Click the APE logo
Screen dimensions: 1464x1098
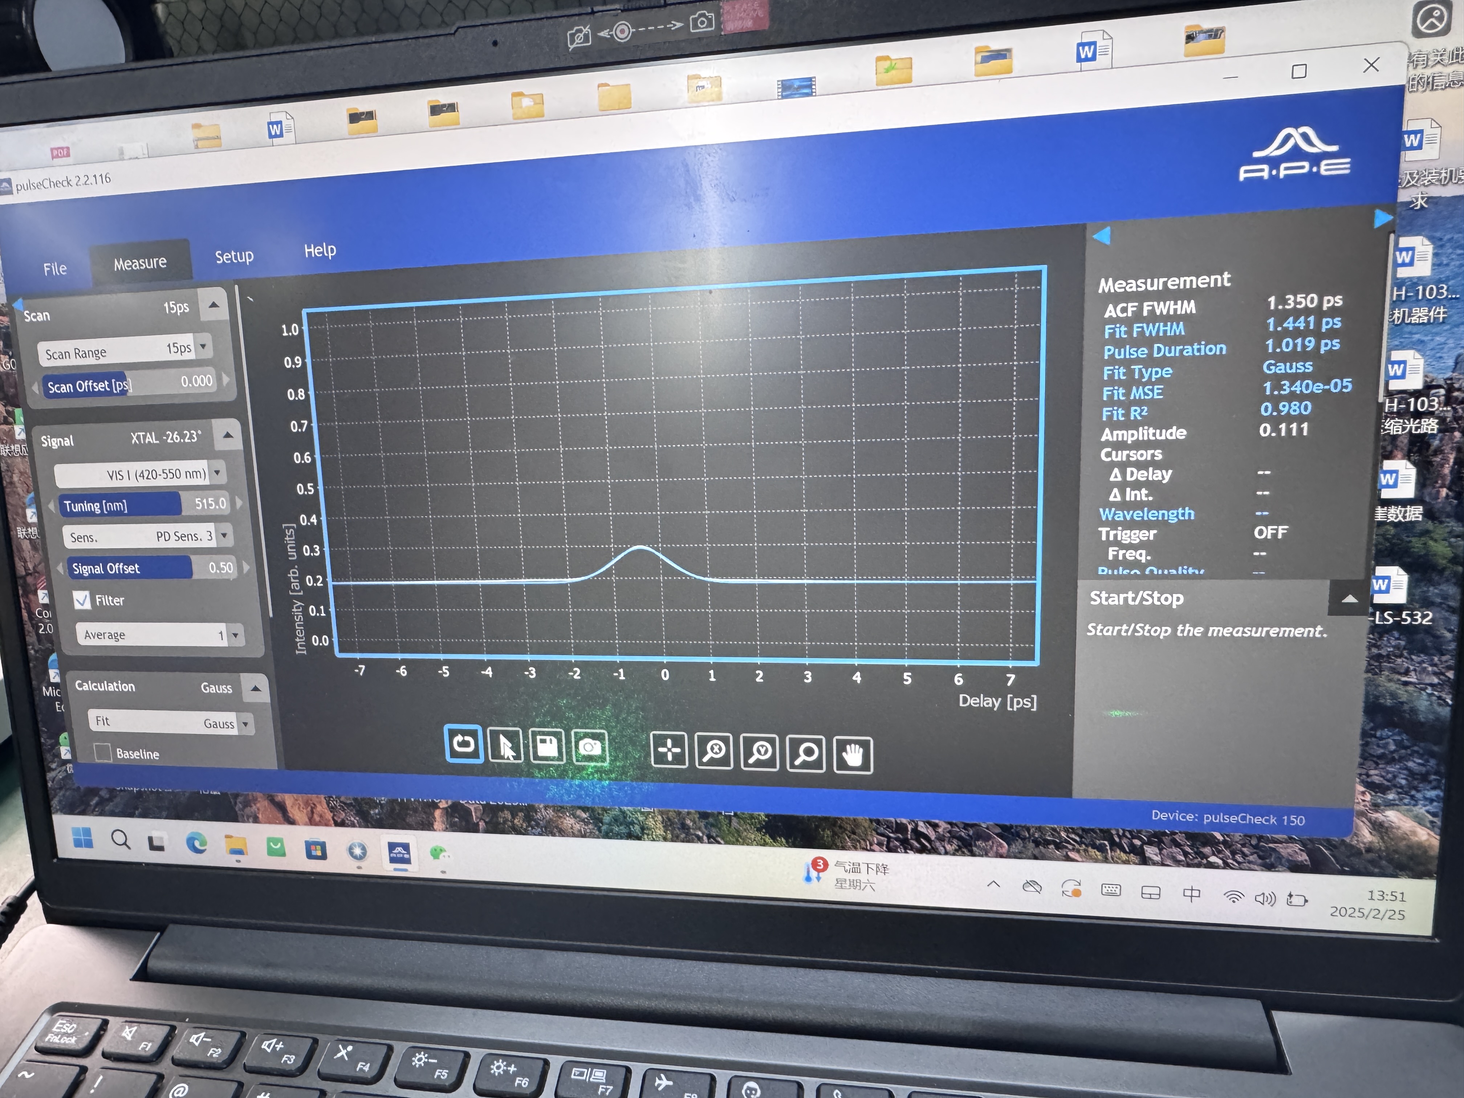1295,154
